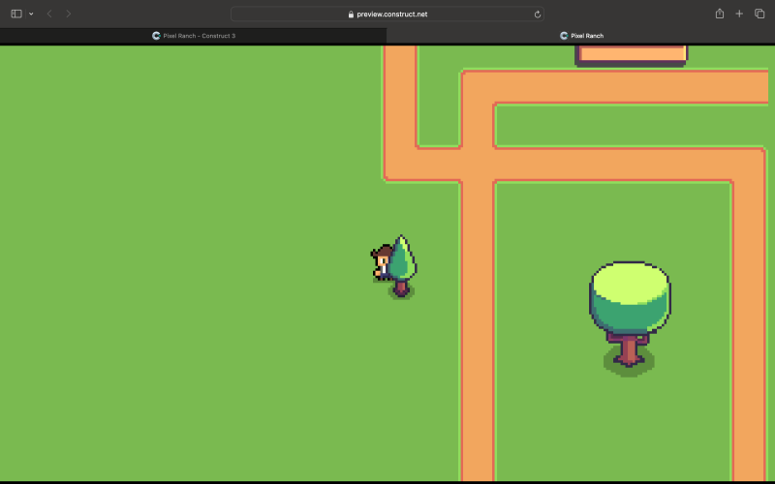
Task: Reload the page with the refresh icon
Action: (x=538, y=15)
